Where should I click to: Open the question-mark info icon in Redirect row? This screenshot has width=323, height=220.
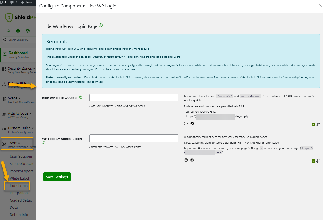pos(186,160)
